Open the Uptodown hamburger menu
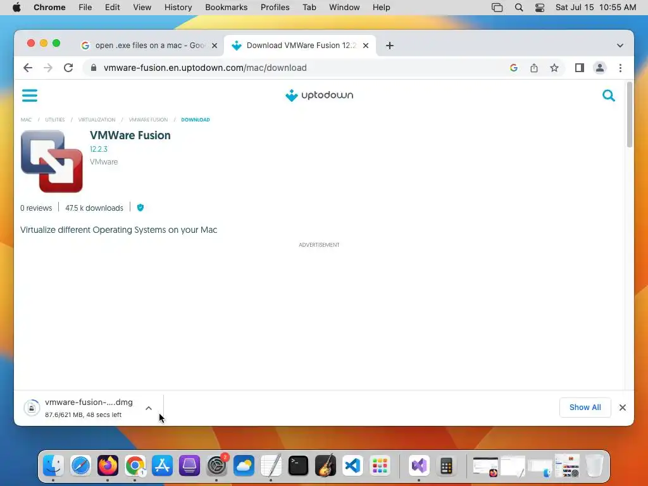The image size is (648, 486). 29,96
